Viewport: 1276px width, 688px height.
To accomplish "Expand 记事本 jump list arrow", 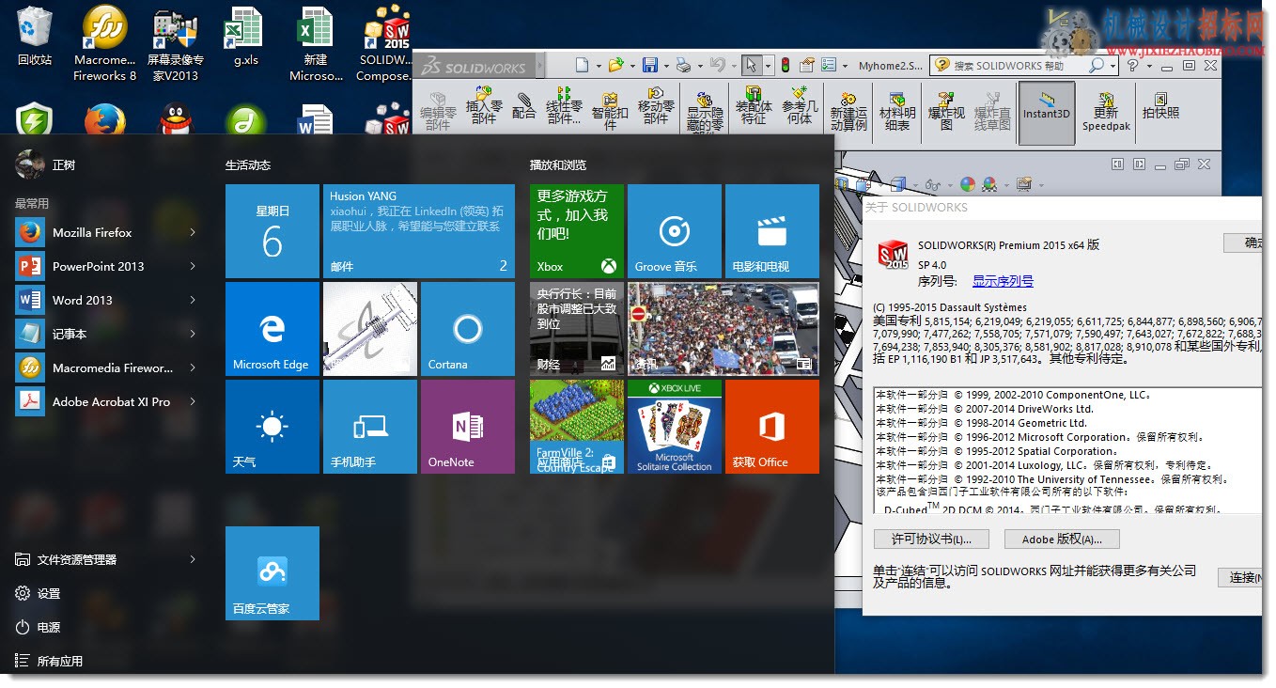I will (193, 334).
